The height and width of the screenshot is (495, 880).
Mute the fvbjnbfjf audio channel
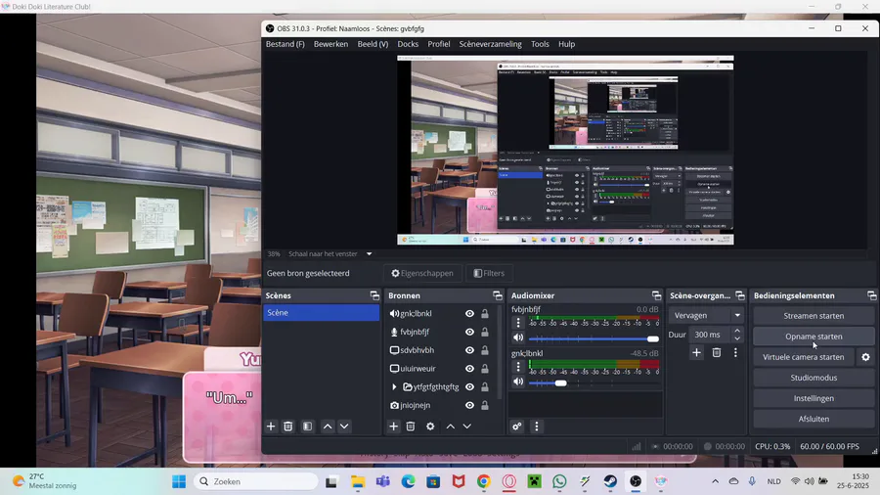pyautogui.click(x=518, y=337)
